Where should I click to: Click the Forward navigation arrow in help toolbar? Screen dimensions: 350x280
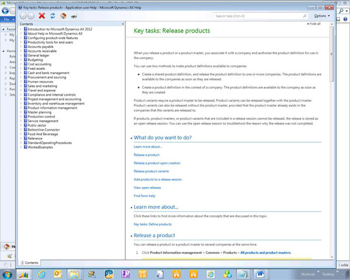[x=31, y=16]
